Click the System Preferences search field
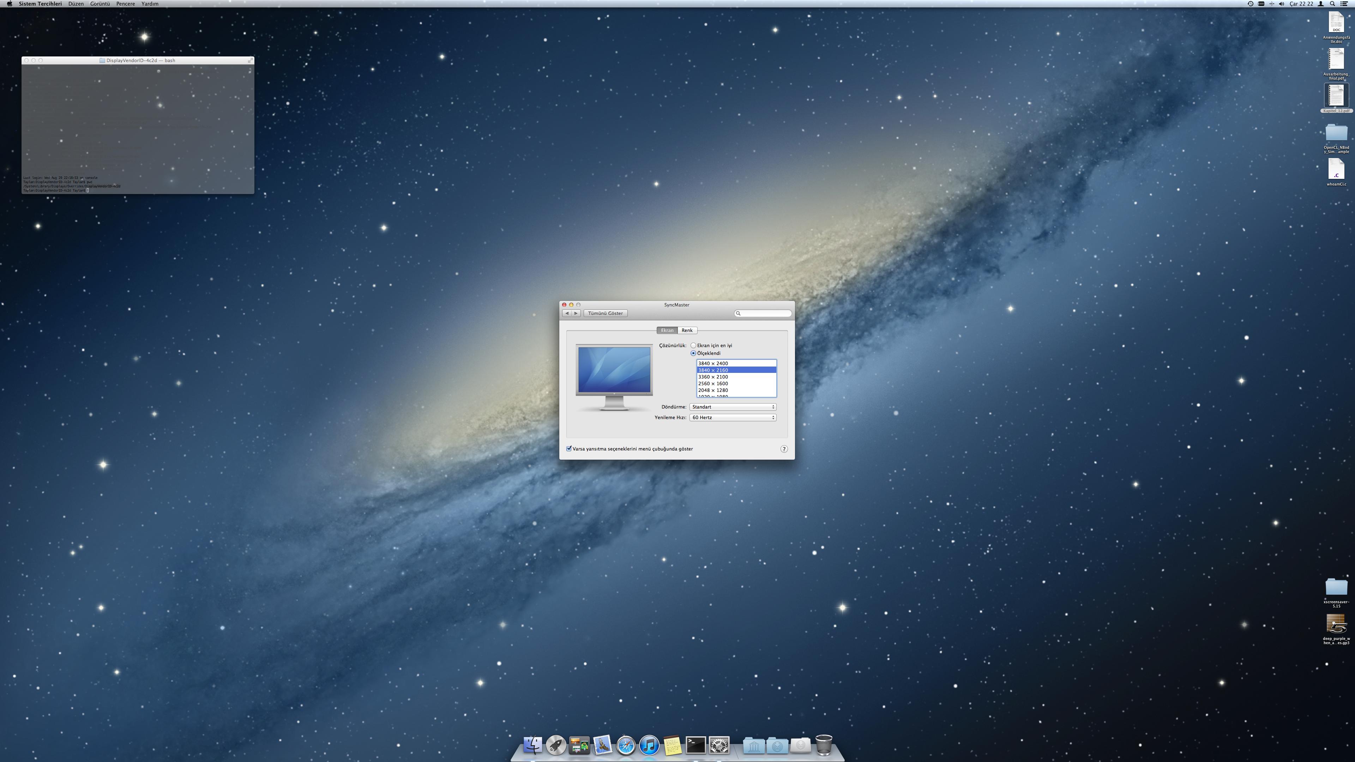This screenshot has height=762, width=1355. [x=765, y=313]
